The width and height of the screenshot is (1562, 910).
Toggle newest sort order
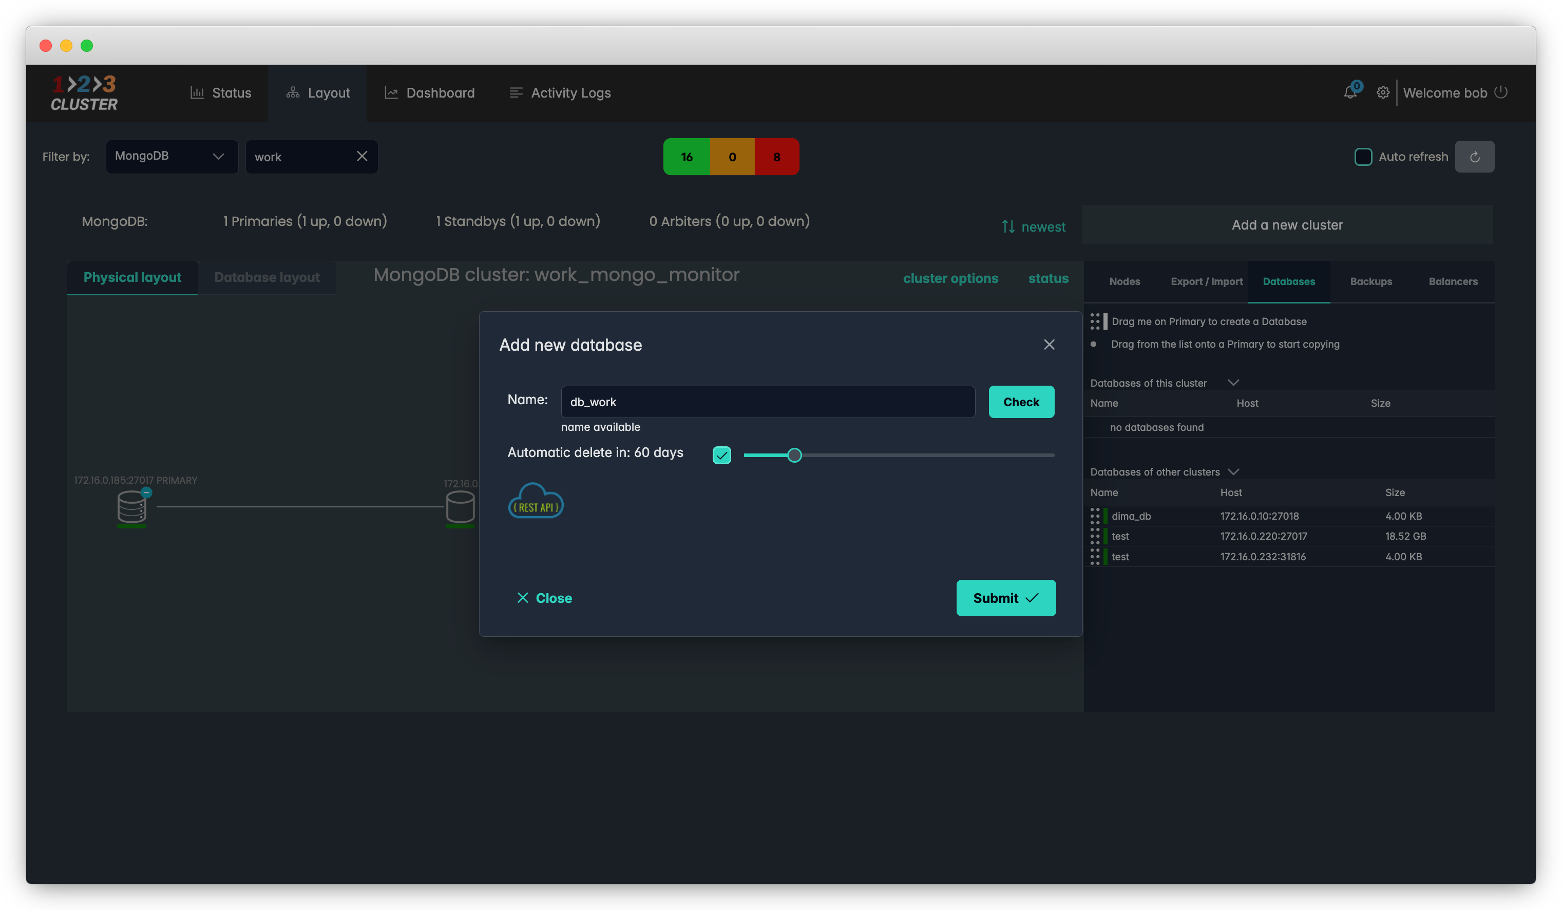pos(1034,227)
